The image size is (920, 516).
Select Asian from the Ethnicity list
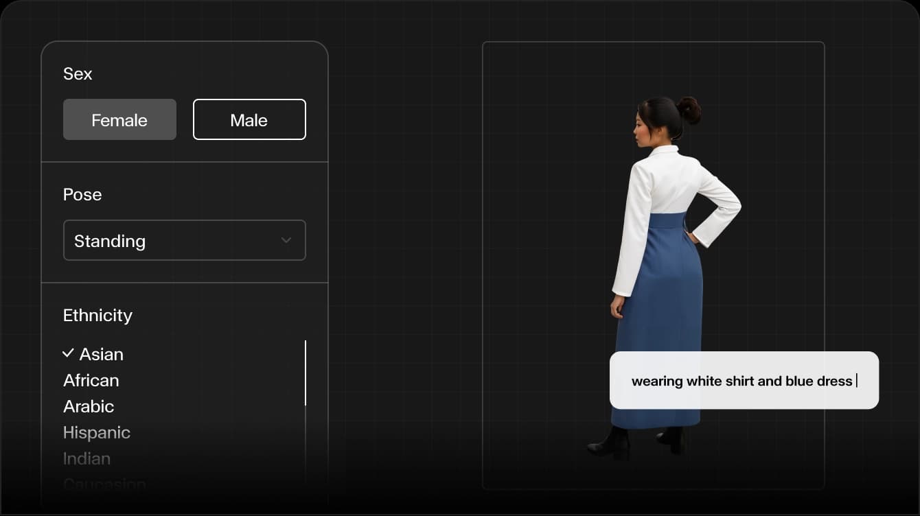(102, 354)
